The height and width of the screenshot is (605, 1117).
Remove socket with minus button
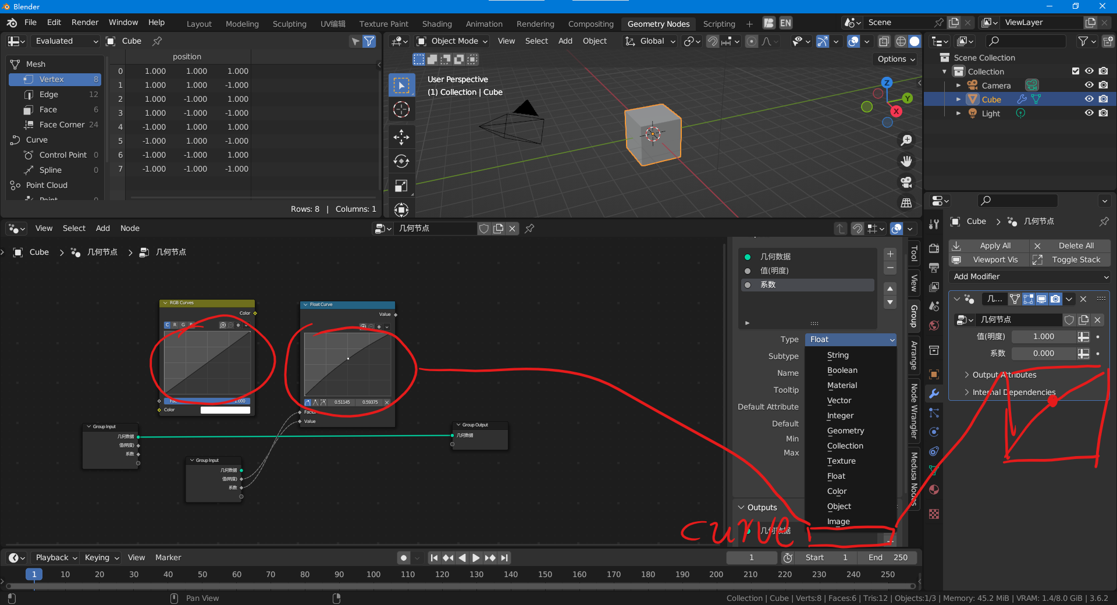[890, 268]
